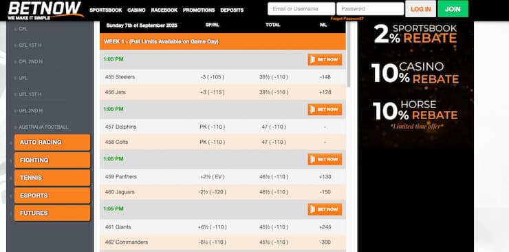Open the Forgot Password link

[x=347, y=19]
